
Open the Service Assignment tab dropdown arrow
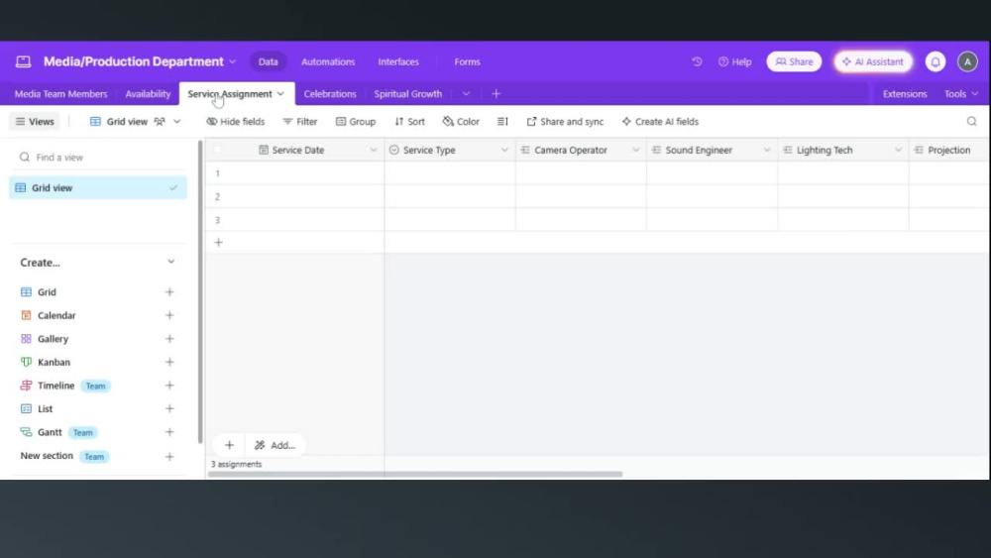coord(280,93)
